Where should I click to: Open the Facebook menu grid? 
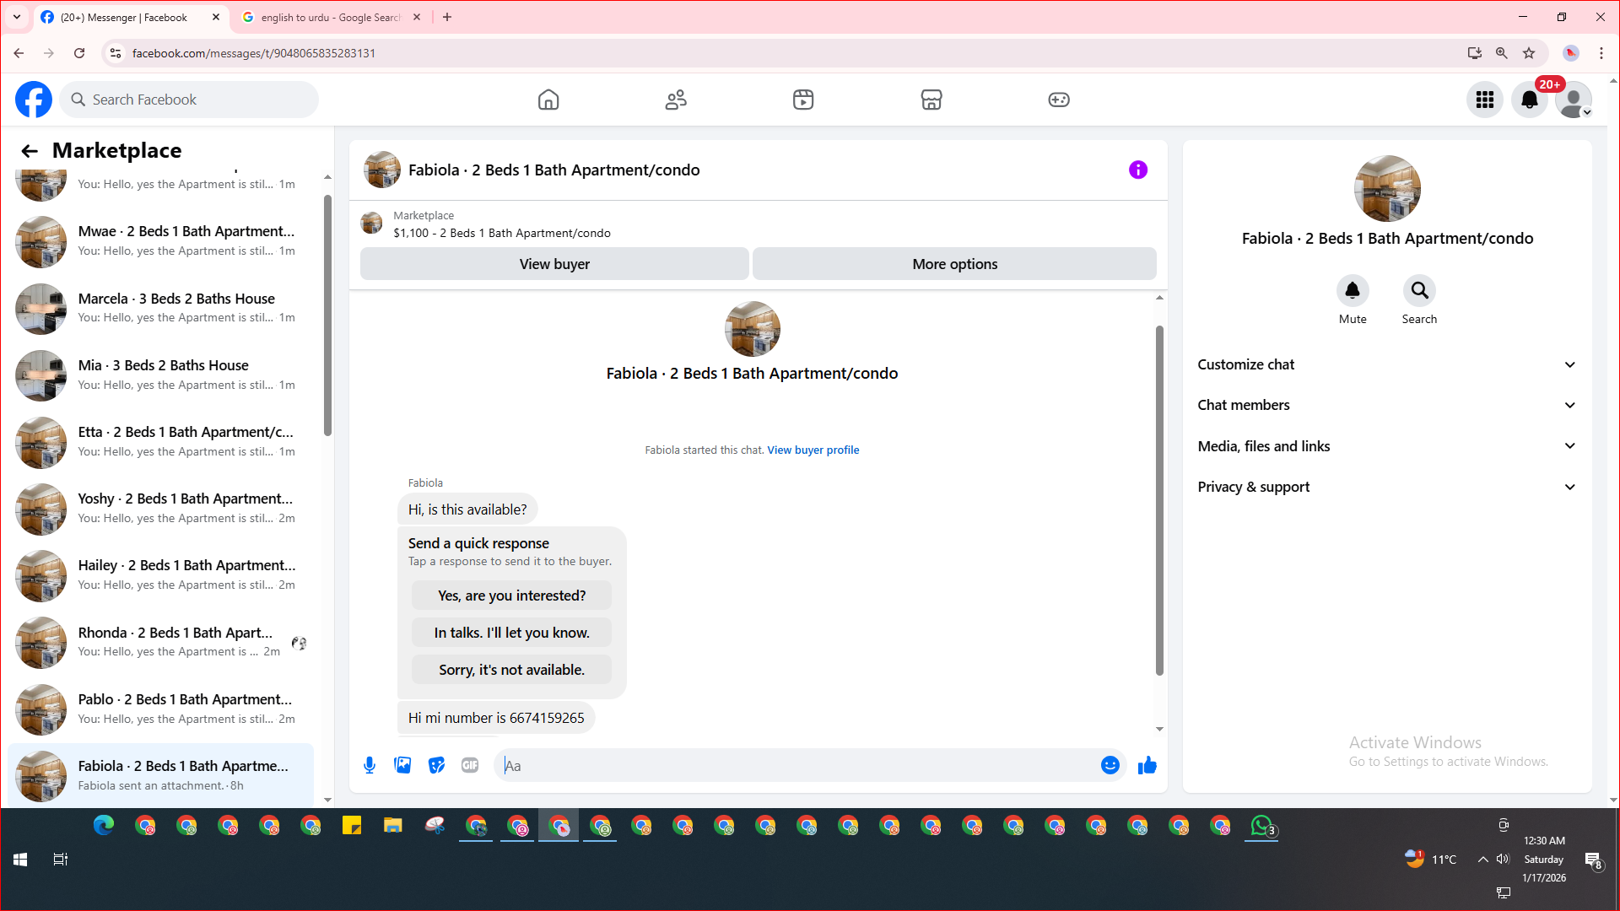pos(1484,100)
